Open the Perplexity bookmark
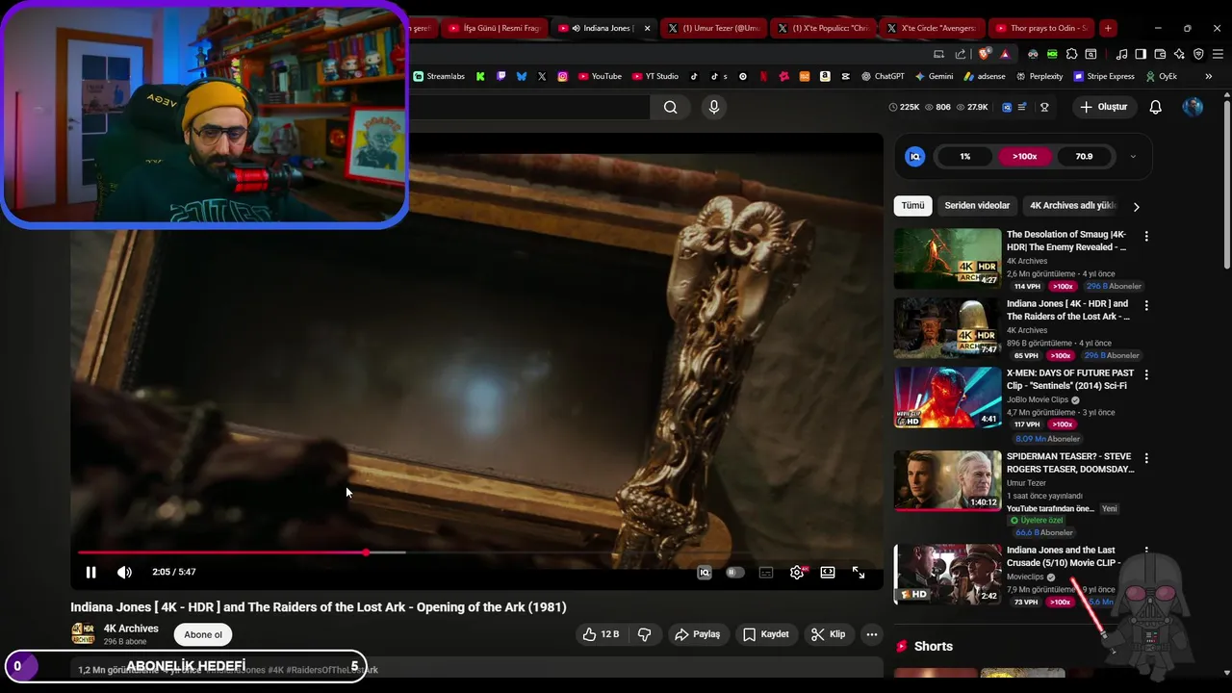 (1039, 76)
